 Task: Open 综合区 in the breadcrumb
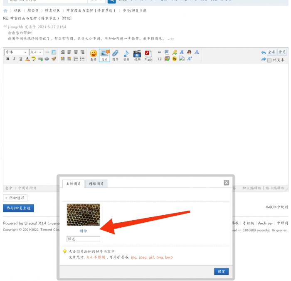(x=33, y=10)
